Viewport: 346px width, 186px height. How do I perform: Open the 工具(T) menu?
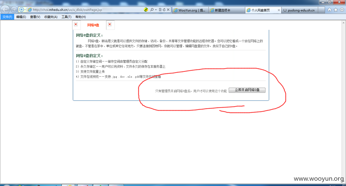point(66,17)
